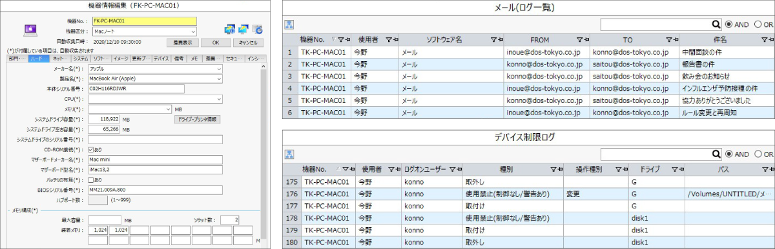775x249 pixels.
Task: Click the BIOSシリアル番号 field
Action: tap(156, 190)
